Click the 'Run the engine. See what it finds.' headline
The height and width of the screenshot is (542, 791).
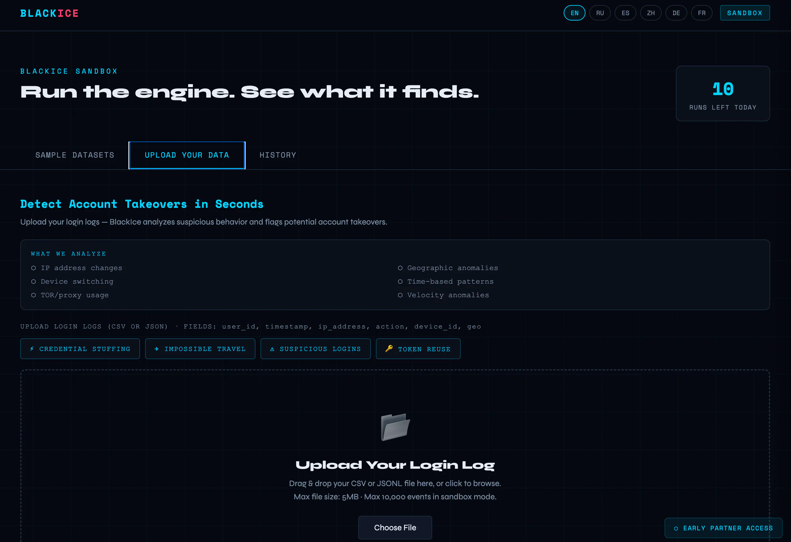pos(249,92)
